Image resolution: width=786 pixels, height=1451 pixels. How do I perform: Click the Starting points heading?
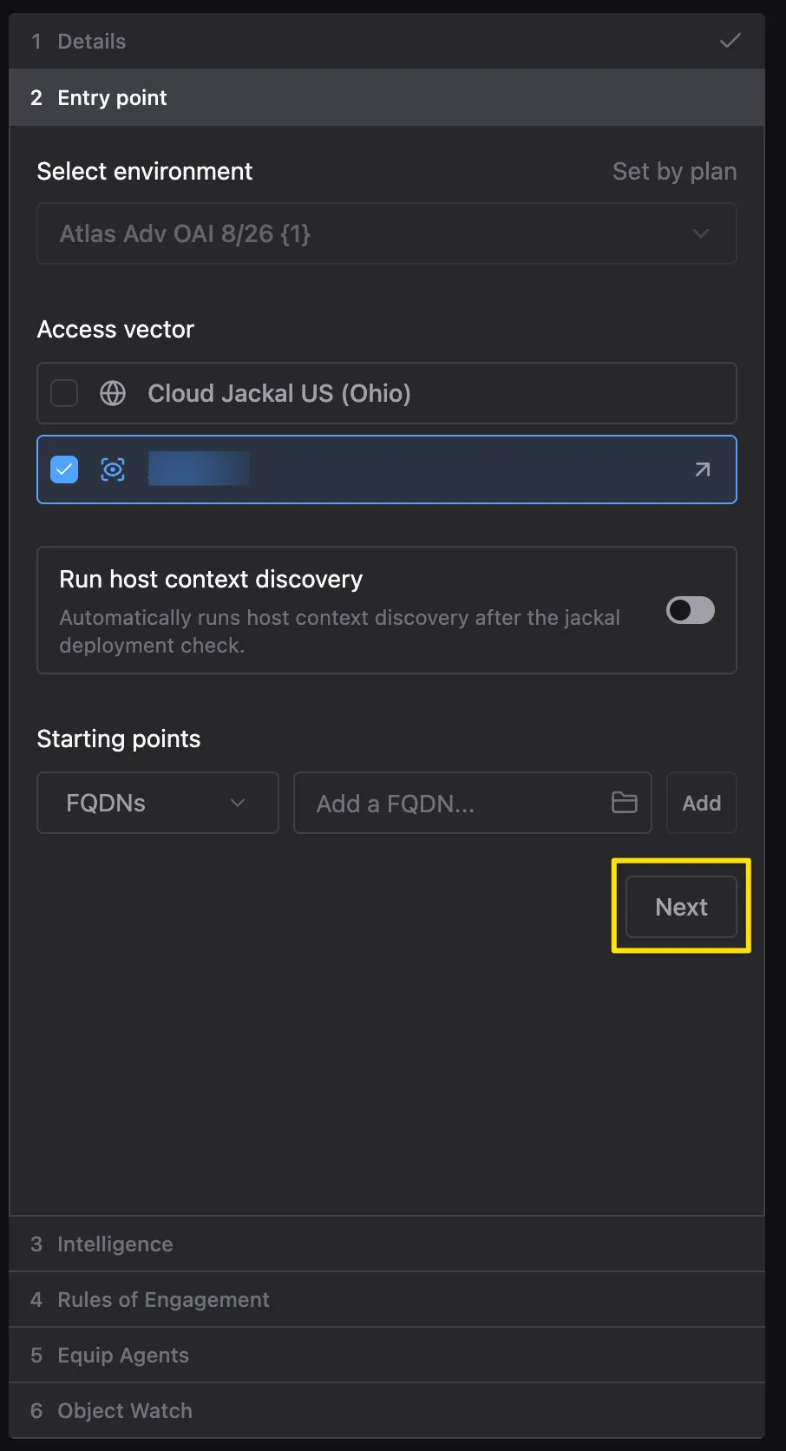[x=119, y=739]
